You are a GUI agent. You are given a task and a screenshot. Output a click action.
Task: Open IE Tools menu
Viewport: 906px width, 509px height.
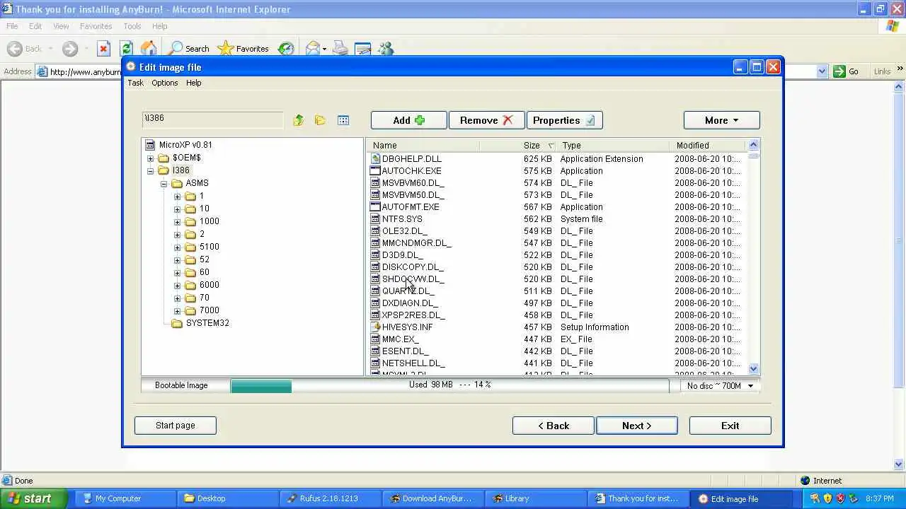(x=132, y=26)
